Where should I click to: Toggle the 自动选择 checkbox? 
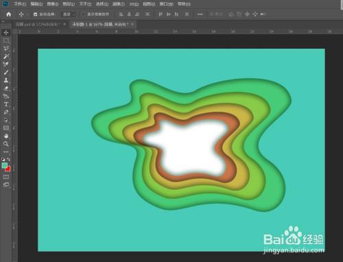35,14
